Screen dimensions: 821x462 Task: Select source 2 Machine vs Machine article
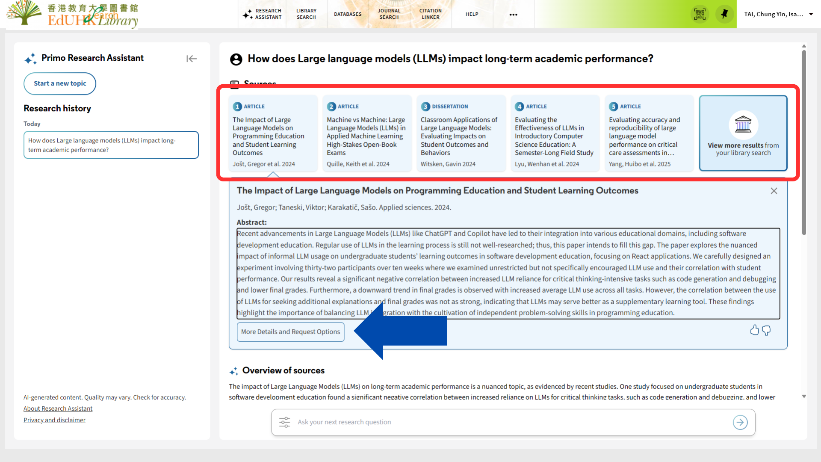click(367, 133)
